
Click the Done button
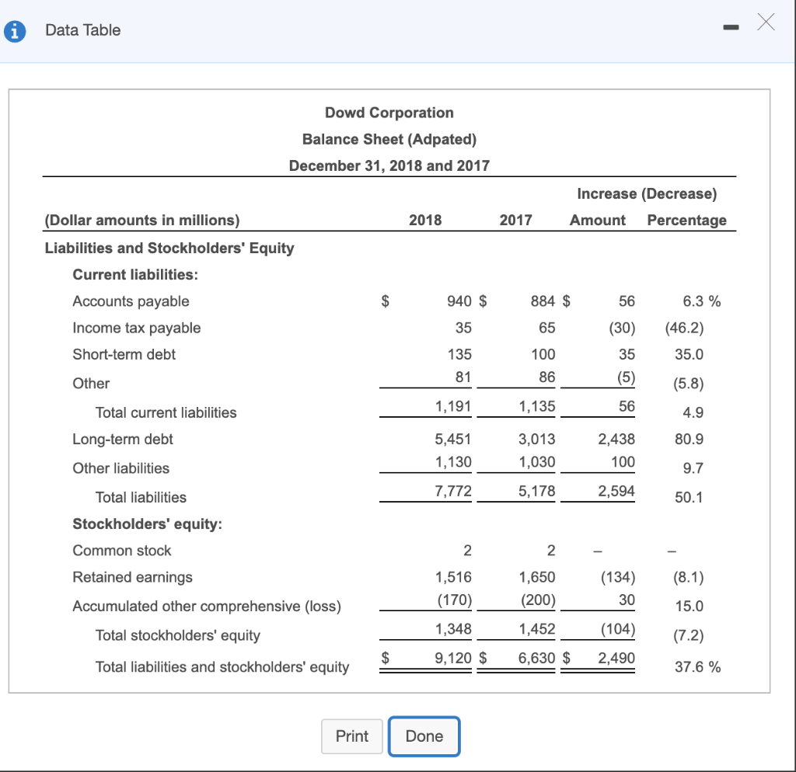pyautogui.click(x=424, y=736)
